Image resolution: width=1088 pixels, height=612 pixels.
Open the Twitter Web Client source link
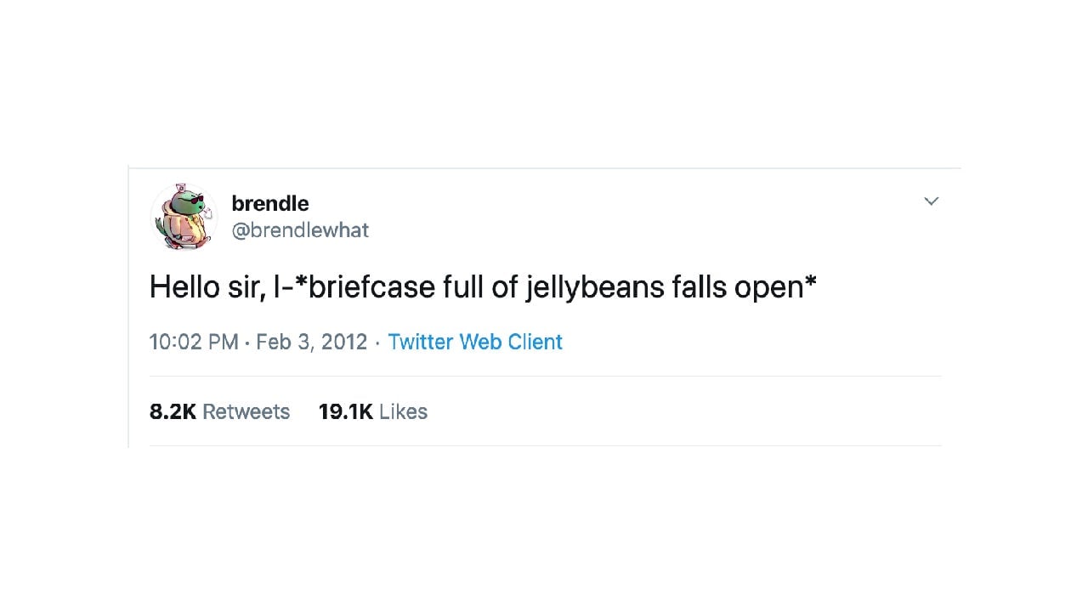click(475, 342)
